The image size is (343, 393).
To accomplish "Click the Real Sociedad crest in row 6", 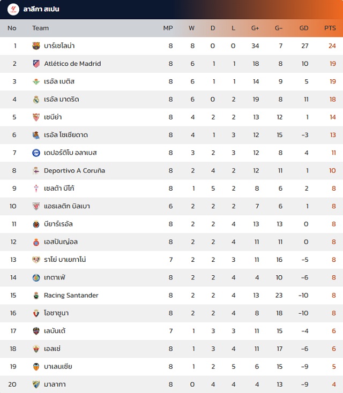I will coord(36,135).
